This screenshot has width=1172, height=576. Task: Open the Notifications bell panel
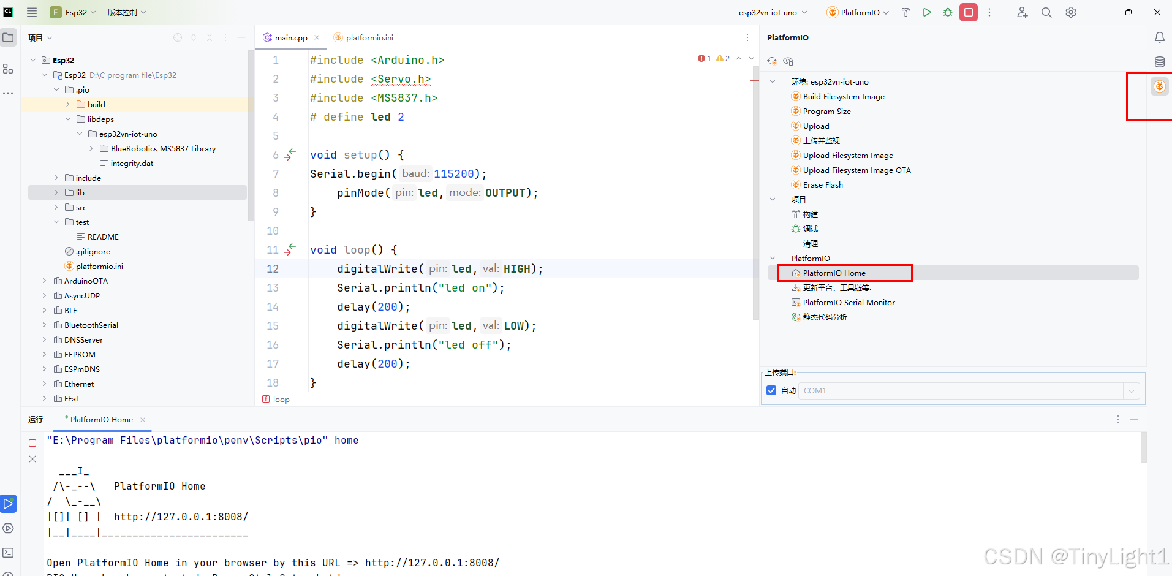point(1160,37)
